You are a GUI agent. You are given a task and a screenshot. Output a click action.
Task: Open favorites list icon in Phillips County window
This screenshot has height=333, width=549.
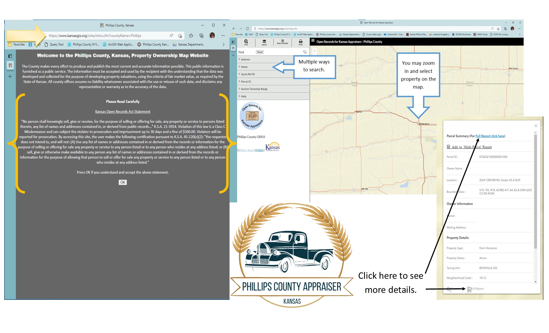pos(191,36)
